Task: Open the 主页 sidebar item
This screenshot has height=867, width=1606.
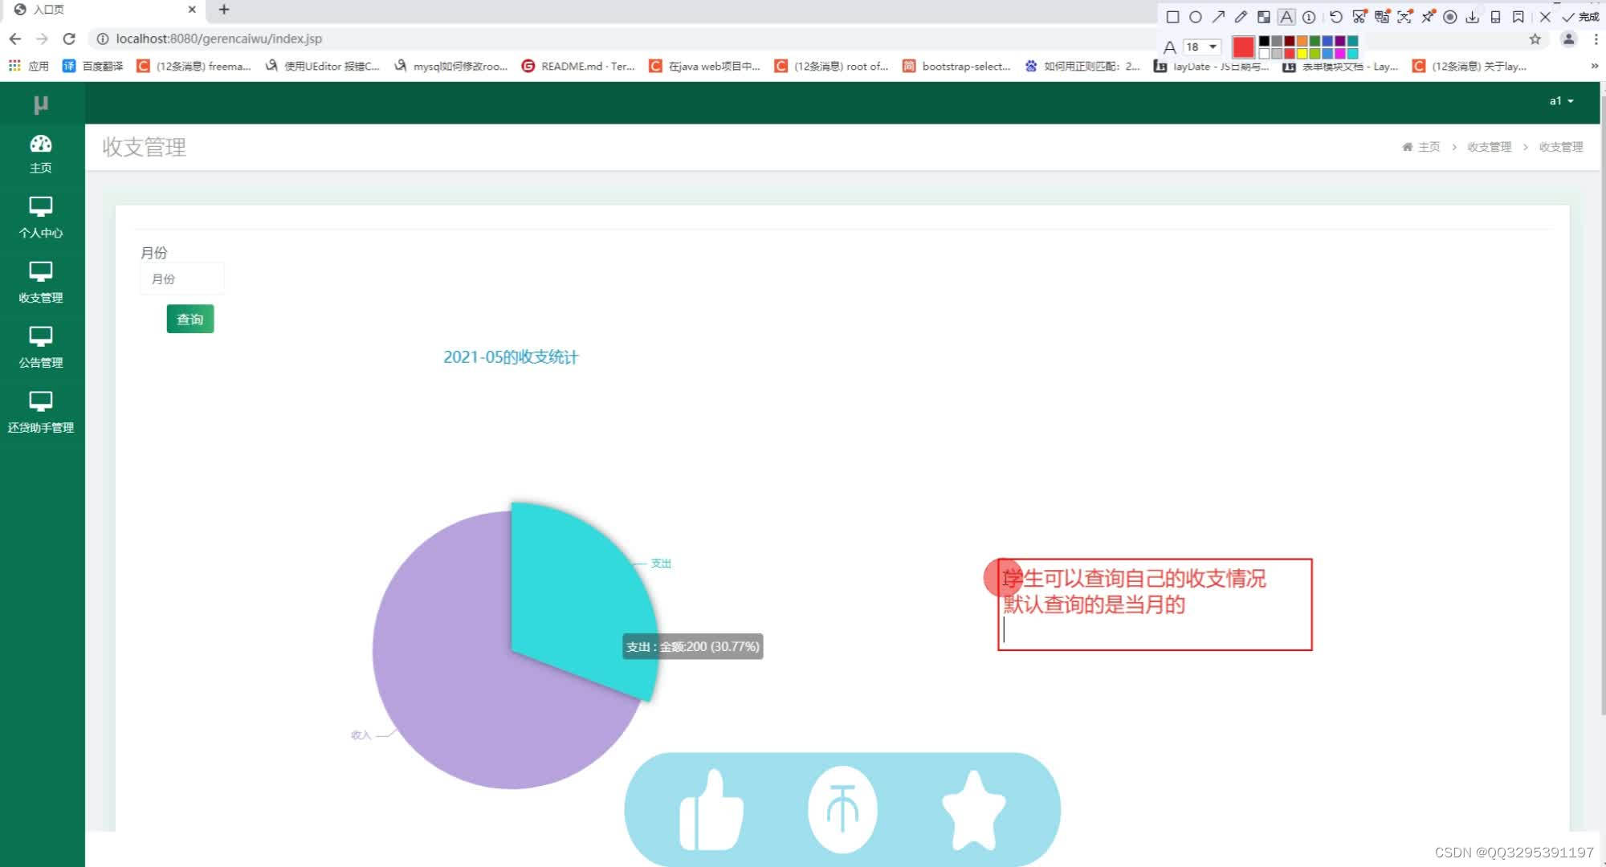Action: tap(41, 154)
